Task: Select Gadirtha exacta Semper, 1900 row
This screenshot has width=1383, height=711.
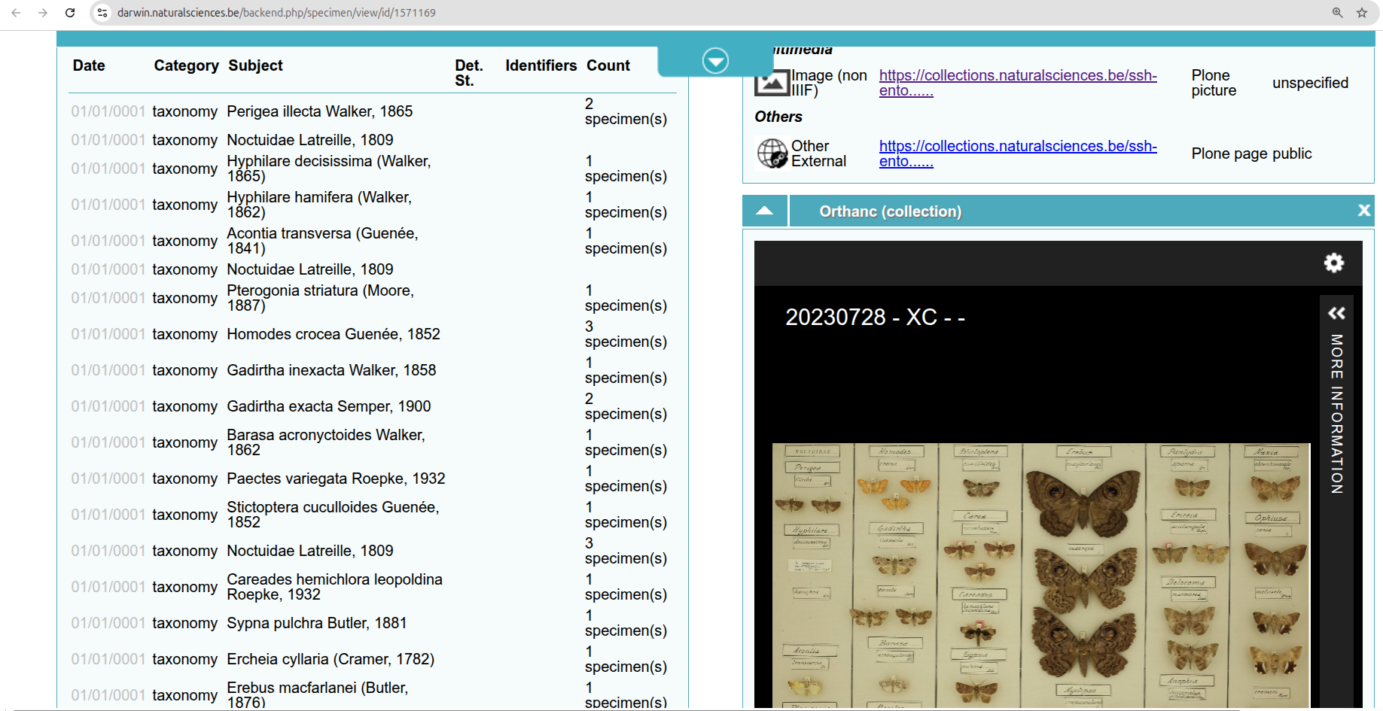Action: (373, 406)
